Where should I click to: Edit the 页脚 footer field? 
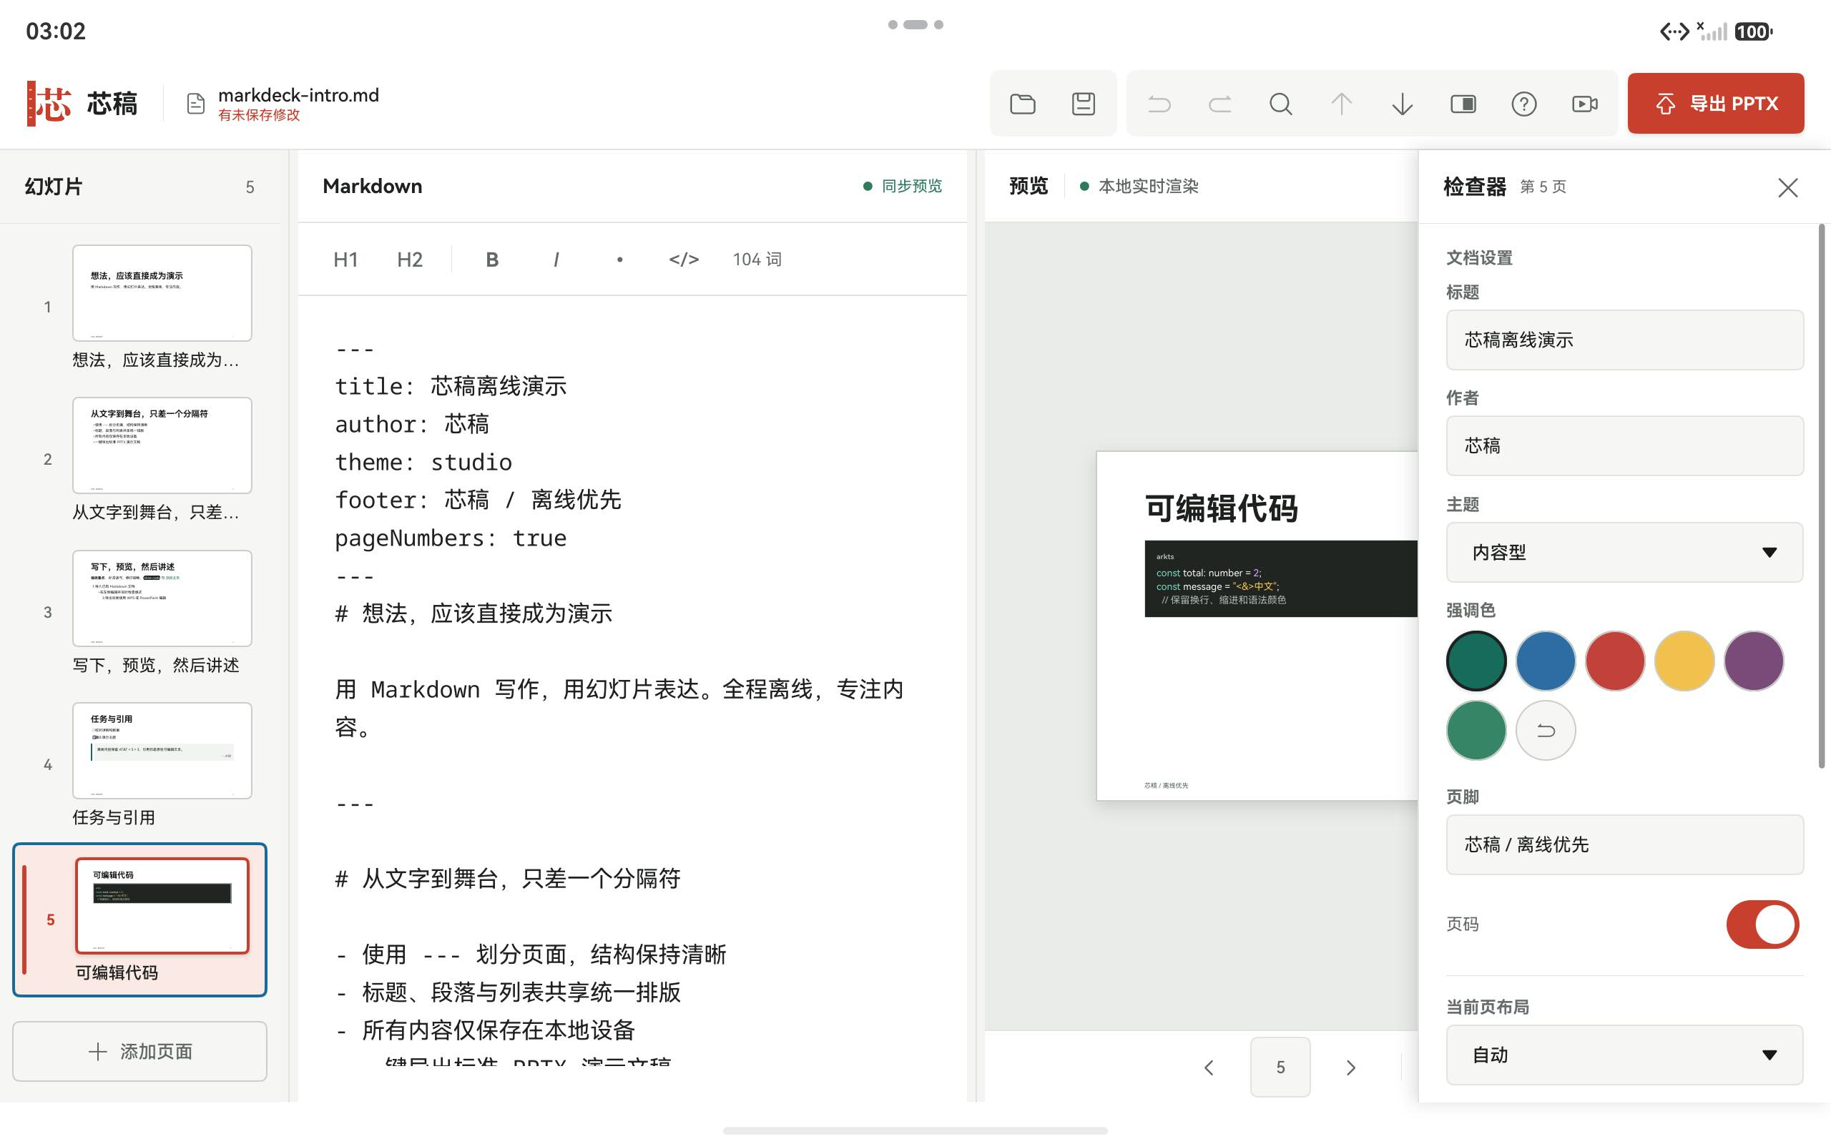click(x=1624, y=844)
